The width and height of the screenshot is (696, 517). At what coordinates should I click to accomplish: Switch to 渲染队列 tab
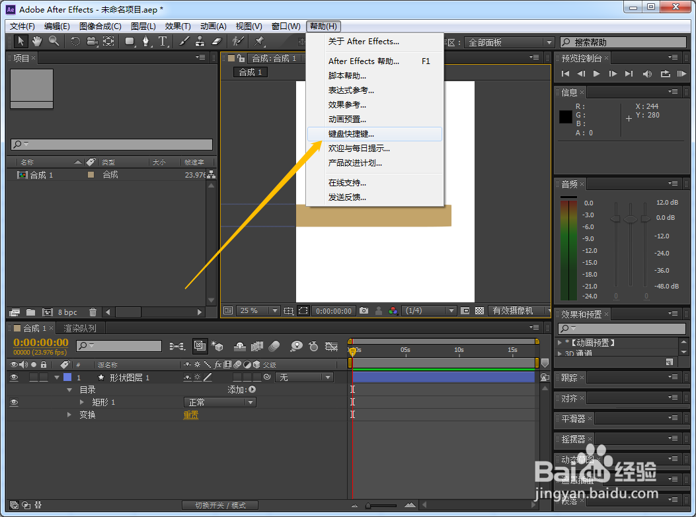point(80,329)
